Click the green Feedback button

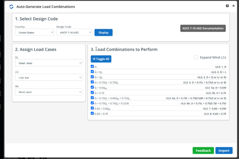[x=203, y=151]
